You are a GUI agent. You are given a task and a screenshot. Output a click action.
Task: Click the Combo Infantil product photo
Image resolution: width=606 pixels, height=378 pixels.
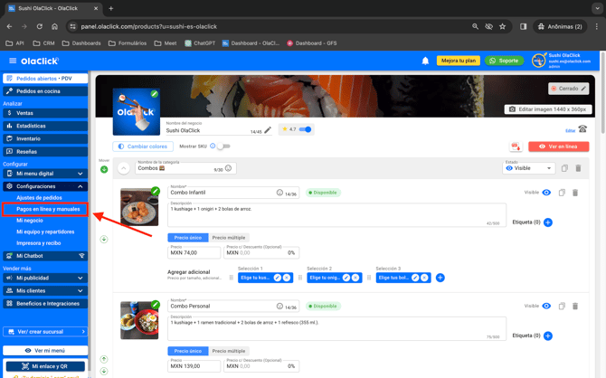pyautogui.click(x=139, y=207)
